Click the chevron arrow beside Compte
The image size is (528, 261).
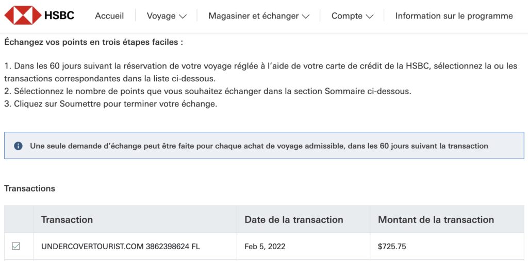click(369, 16)
